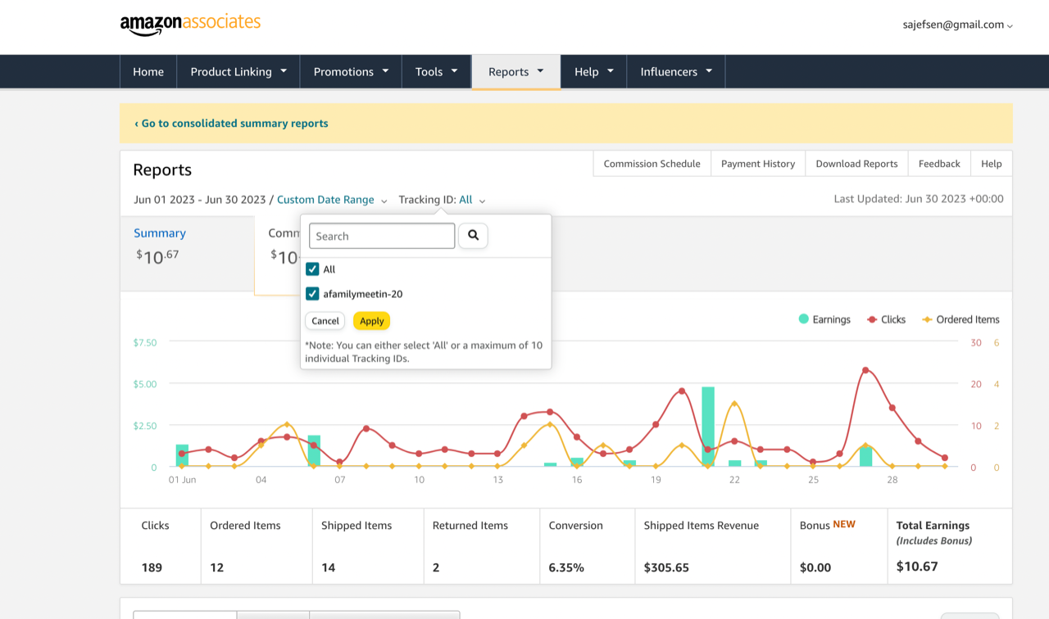Expand the Tools menu

point(436,71)
